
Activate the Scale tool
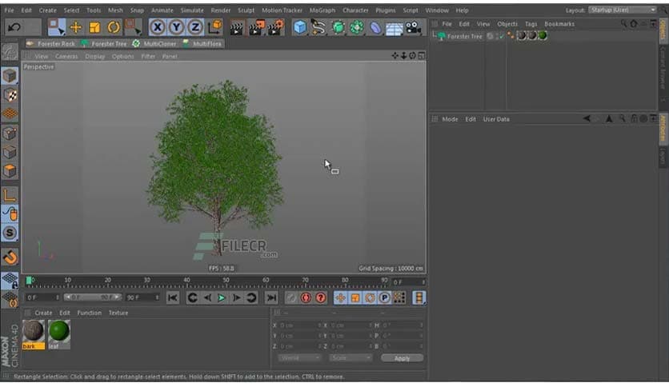pos(94,27)
